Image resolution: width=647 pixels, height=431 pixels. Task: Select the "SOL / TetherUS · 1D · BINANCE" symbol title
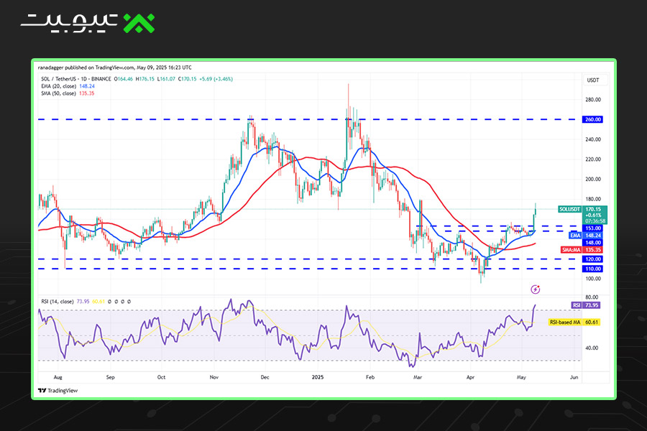pyautogui.click(x=76, y=79)
